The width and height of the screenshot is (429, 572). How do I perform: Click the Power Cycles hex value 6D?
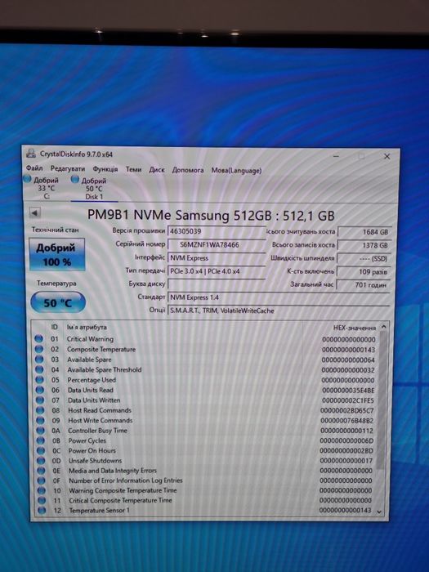(347, 440)
